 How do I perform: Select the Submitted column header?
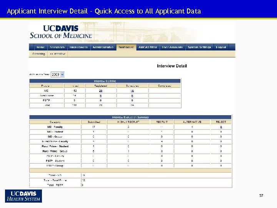94,122
